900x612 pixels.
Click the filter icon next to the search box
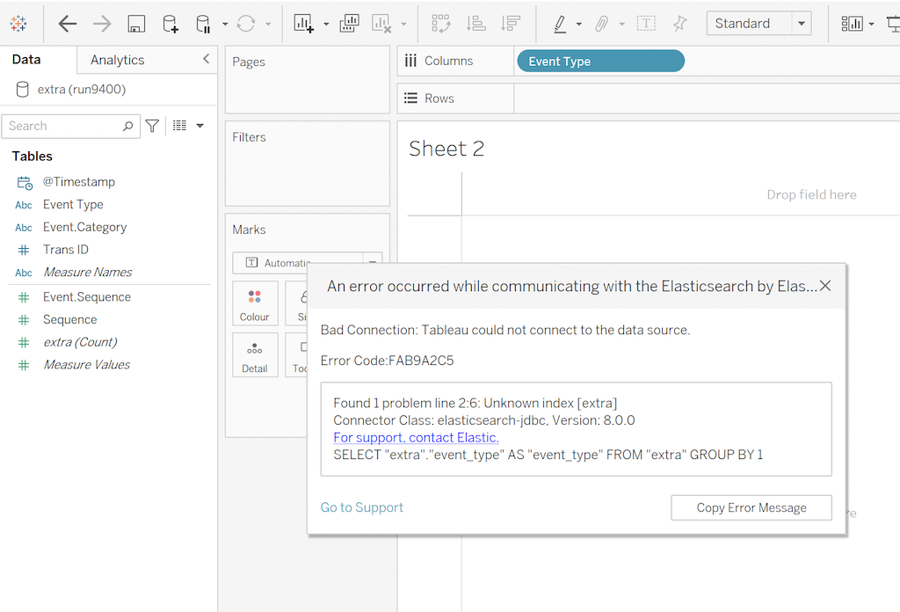tap(151, 126)
